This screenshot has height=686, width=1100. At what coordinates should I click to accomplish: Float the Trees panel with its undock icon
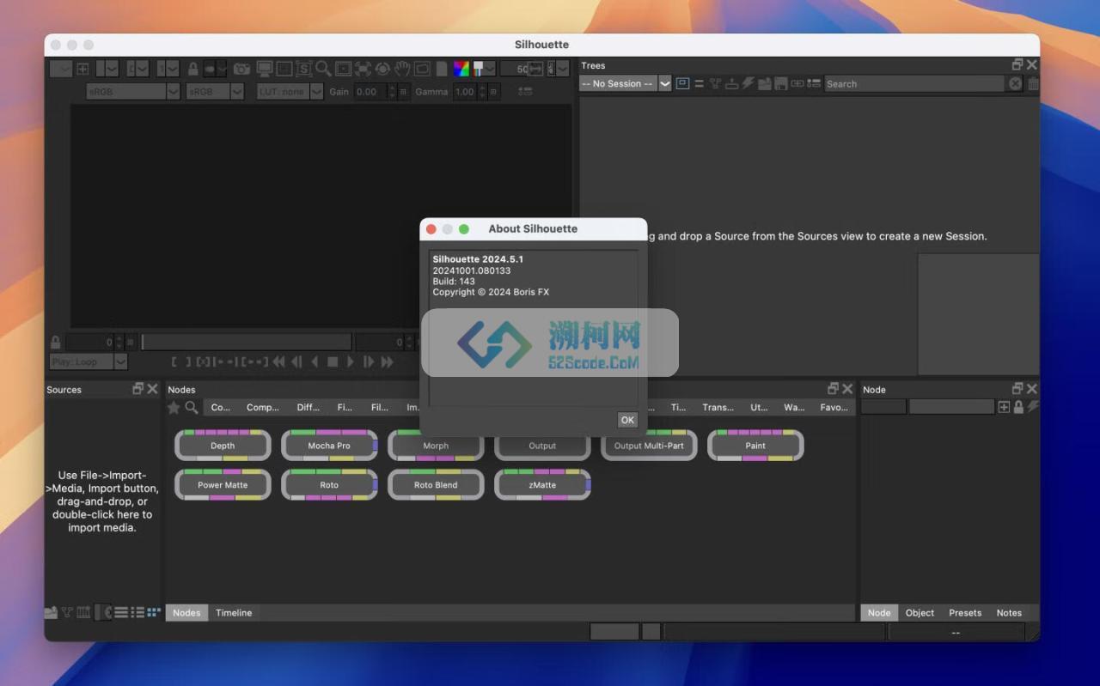[x=1017, y=64]
